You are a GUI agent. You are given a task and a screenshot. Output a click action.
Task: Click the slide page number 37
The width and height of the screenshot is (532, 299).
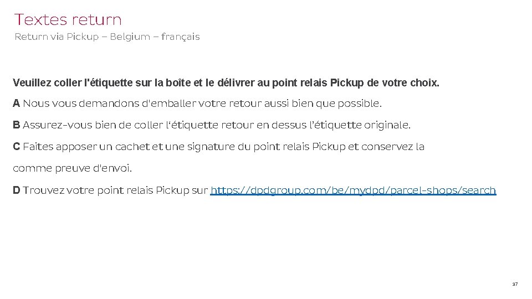[515, 284]
